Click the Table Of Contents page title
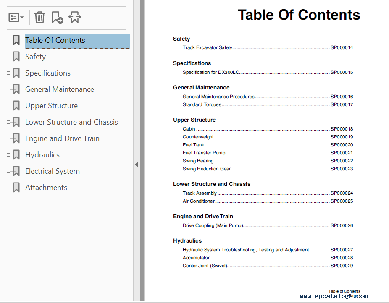 [299, 15]
